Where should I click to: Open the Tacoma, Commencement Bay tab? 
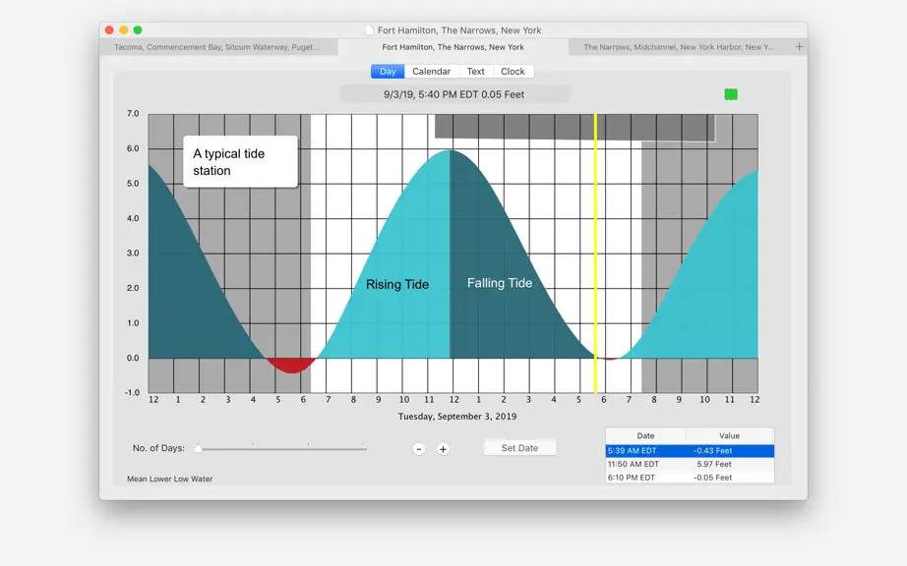218,47
